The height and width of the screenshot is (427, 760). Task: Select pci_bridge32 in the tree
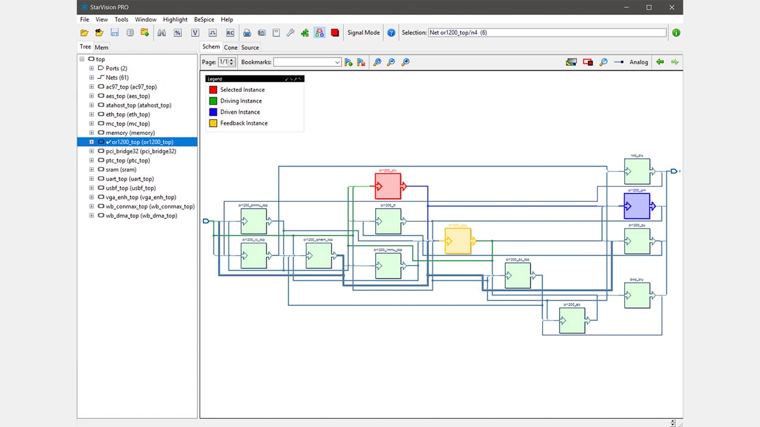pyautogui.click(x=141, y=151)
